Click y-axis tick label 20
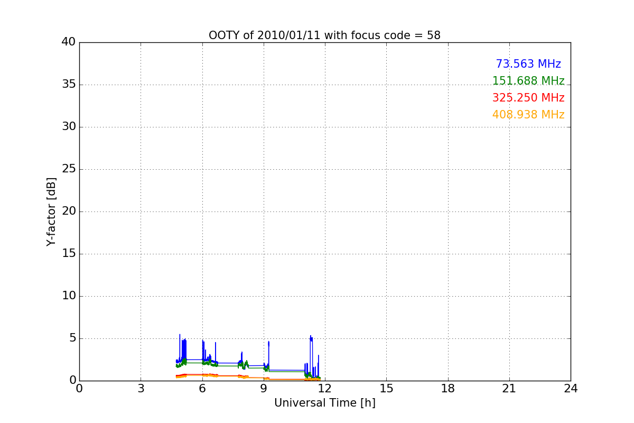634x423 pixels. [69, 212]
